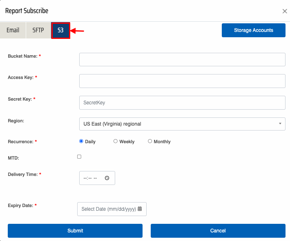Viewport: 290px width, 241px height.
Task: Click the Bucket Name input field
Action: click(182, 59)
